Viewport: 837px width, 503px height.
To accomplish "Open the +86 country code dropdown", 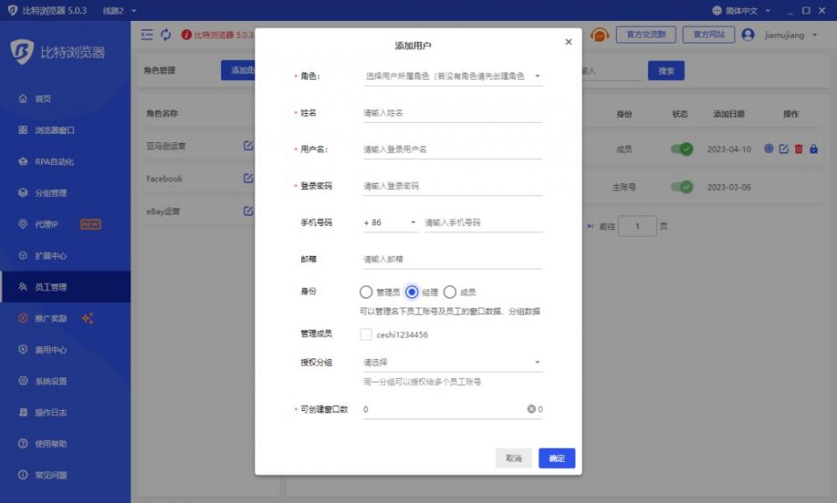I will tap(390, 223).
